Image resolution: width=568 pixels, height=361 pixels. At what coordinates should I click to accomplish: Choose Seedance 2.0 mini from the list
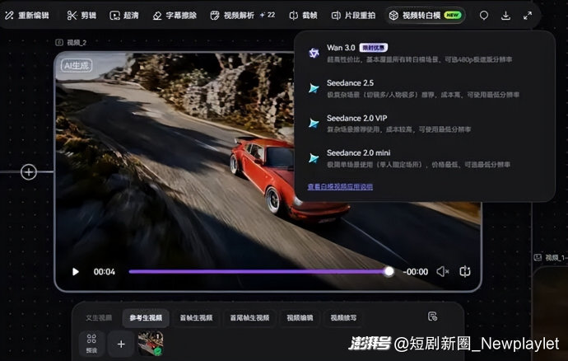(425, 158)
